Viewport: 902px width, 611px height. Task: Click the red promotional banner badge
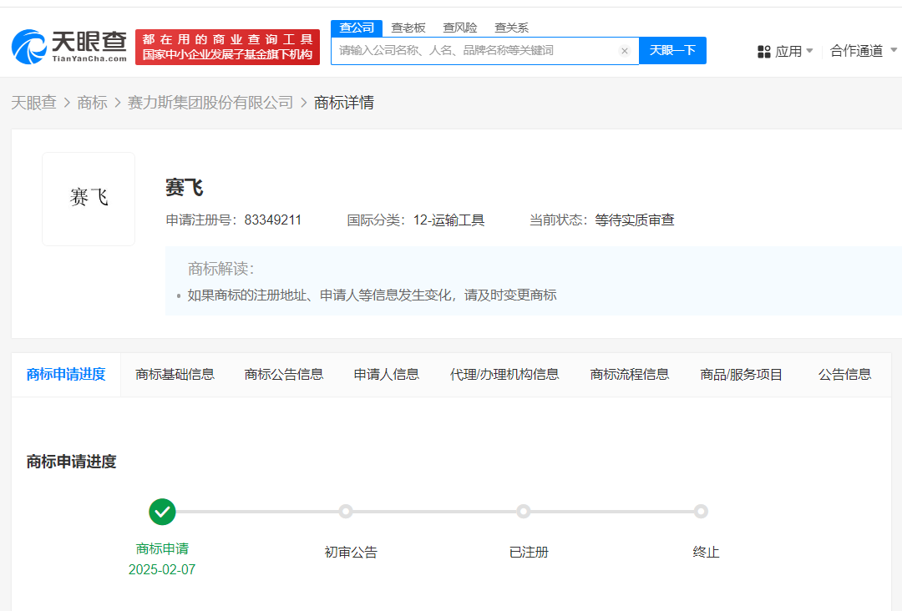[x=227, y=47]
